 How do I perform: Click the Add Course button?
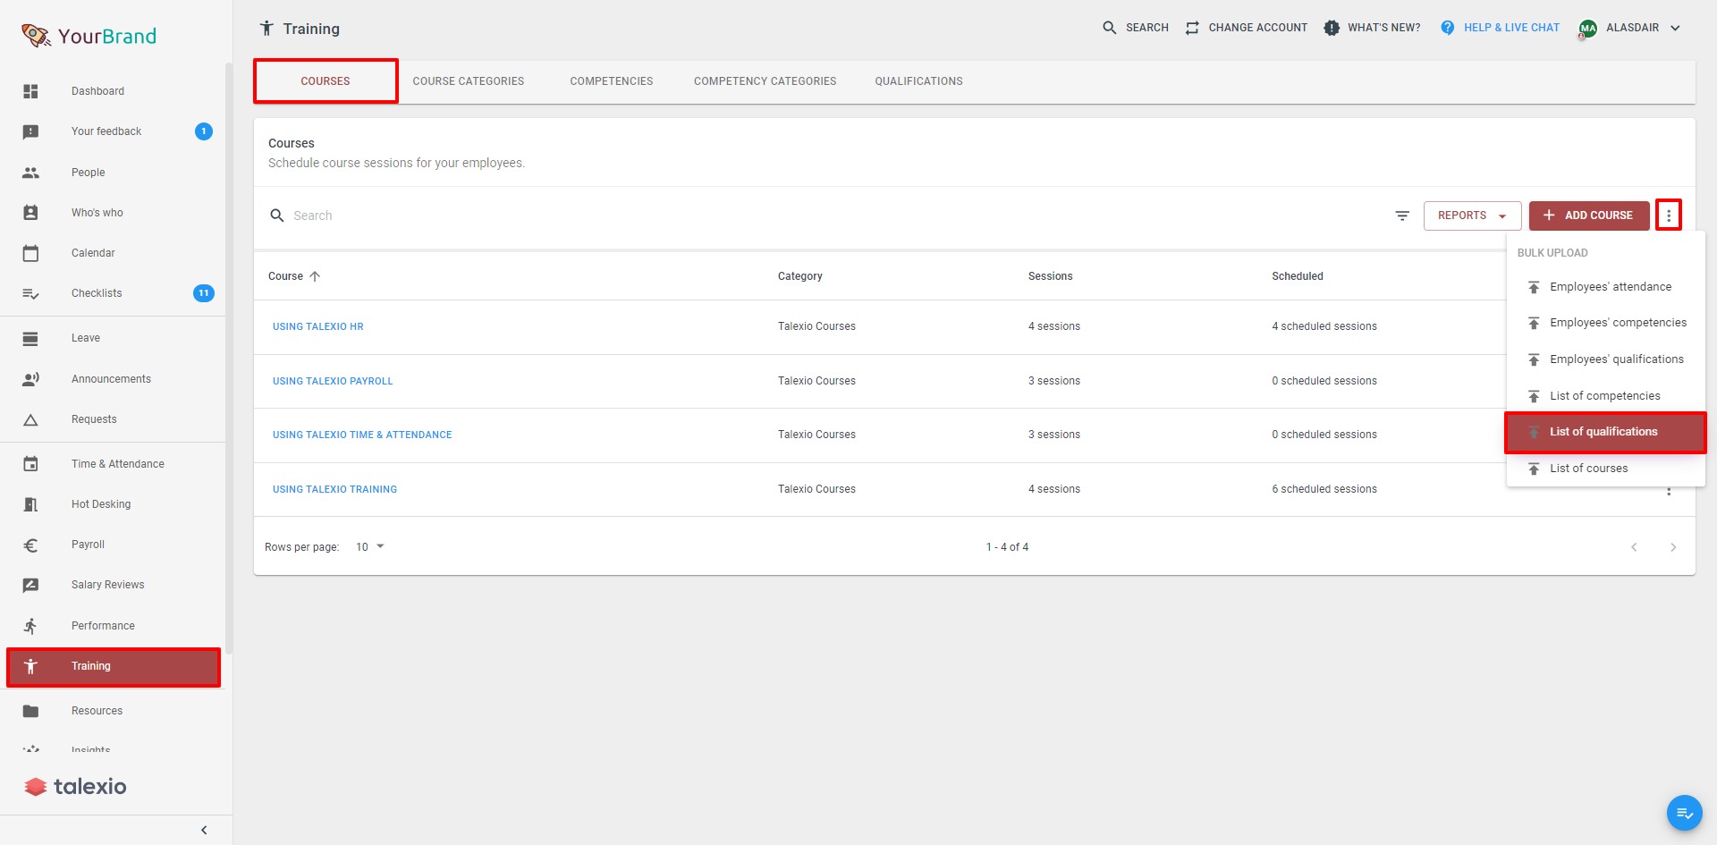(1589, 215)
